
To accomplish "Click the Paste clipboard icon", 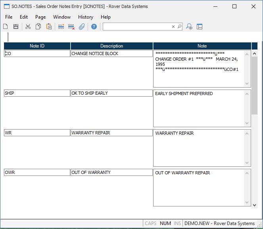I will (49, 27).
